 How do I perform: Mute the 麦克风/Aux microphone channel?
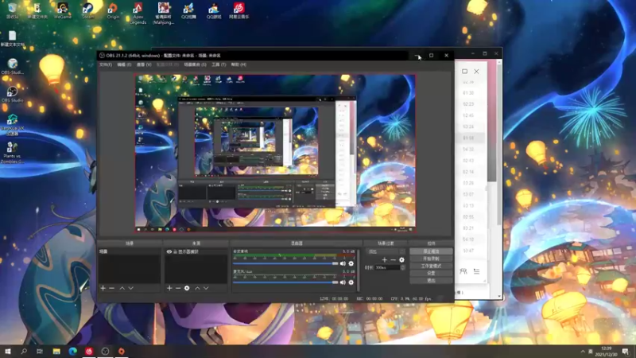[x=343, y=282]
